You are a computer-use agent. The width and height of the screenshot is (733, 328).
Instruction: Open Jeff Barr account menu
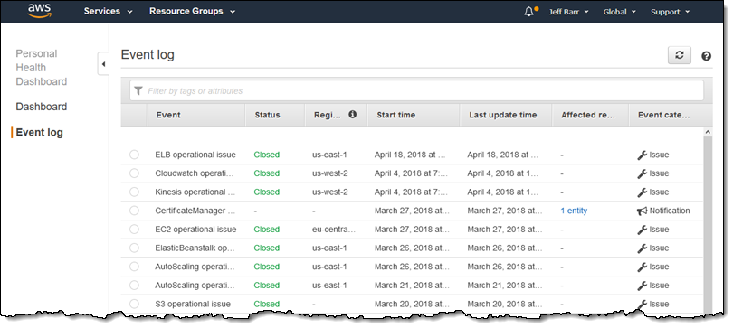568,12
